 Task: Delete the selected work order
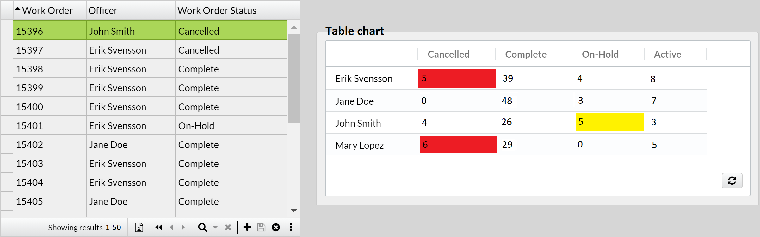(x=275, y=227)
